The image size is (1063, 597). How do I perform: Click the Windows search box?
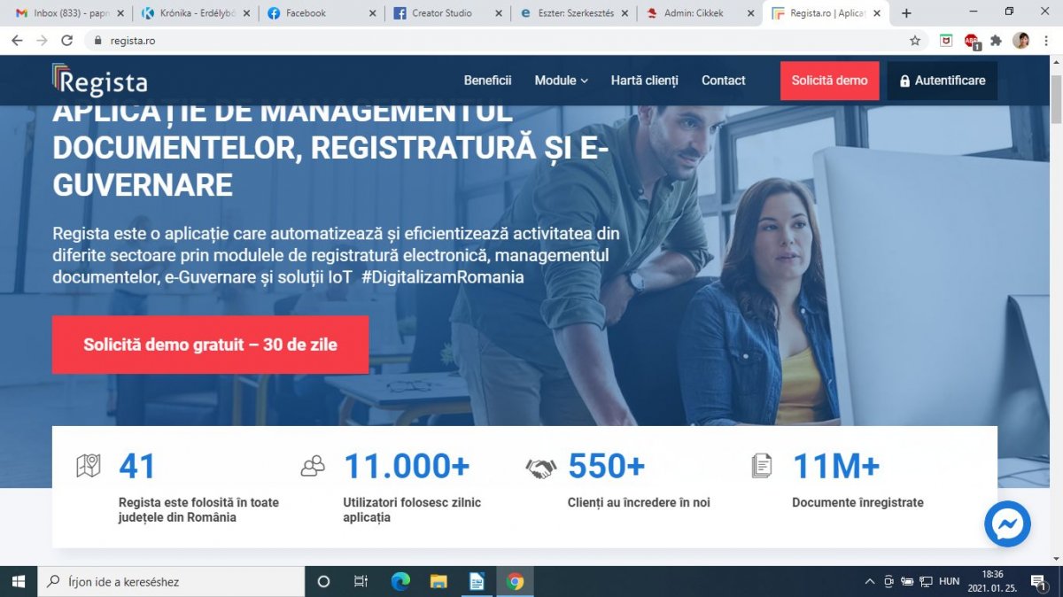click(x=173, y=582)
